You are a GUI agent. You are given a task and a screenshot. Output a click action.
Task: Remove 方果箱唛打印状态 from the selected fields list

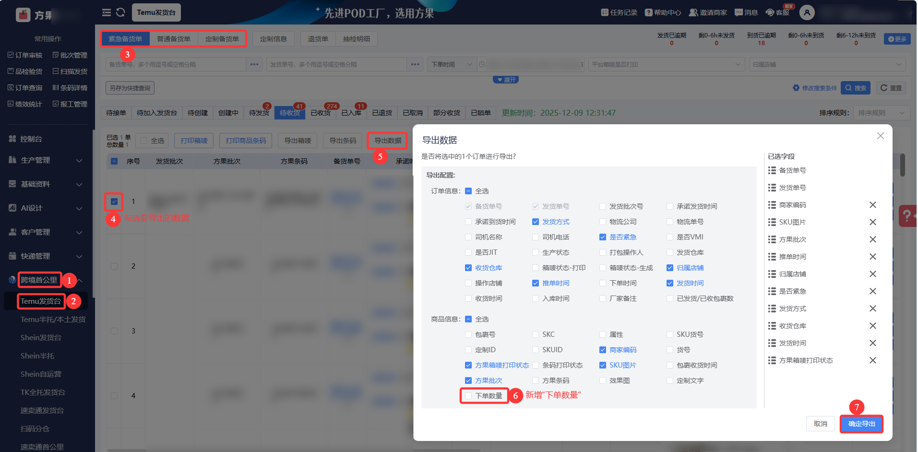click(x=873, y=360)
